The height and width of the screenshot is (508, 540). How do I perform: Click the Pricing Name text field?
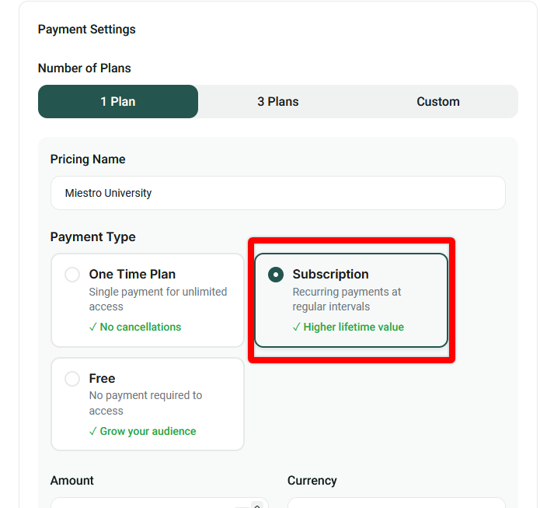click(278, 193)
